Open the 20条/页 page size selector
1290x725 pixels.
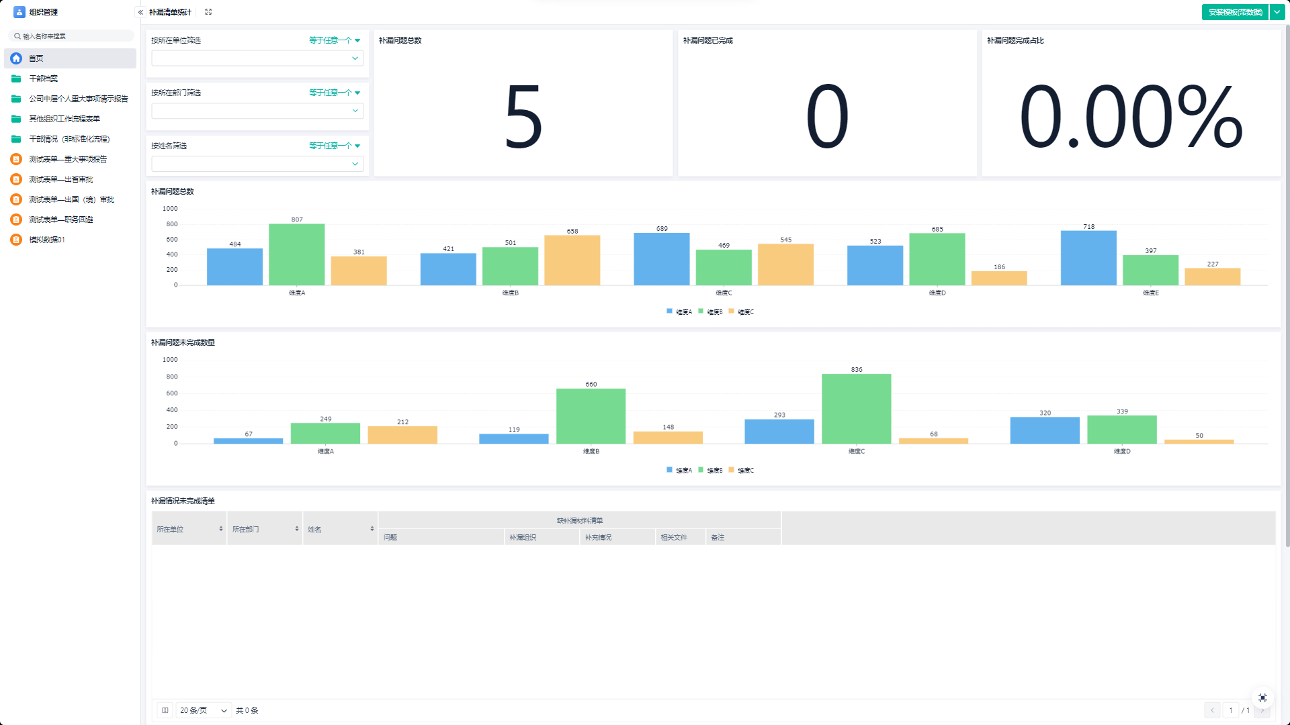[x=203, y=710]
